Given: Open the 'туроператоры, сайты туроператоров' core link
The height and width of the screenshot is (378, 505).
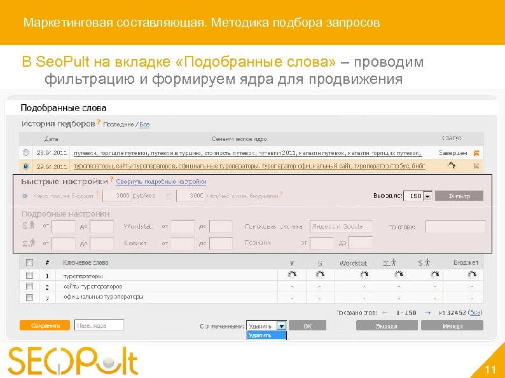Looking at the screenshot, I should point(249,166).
